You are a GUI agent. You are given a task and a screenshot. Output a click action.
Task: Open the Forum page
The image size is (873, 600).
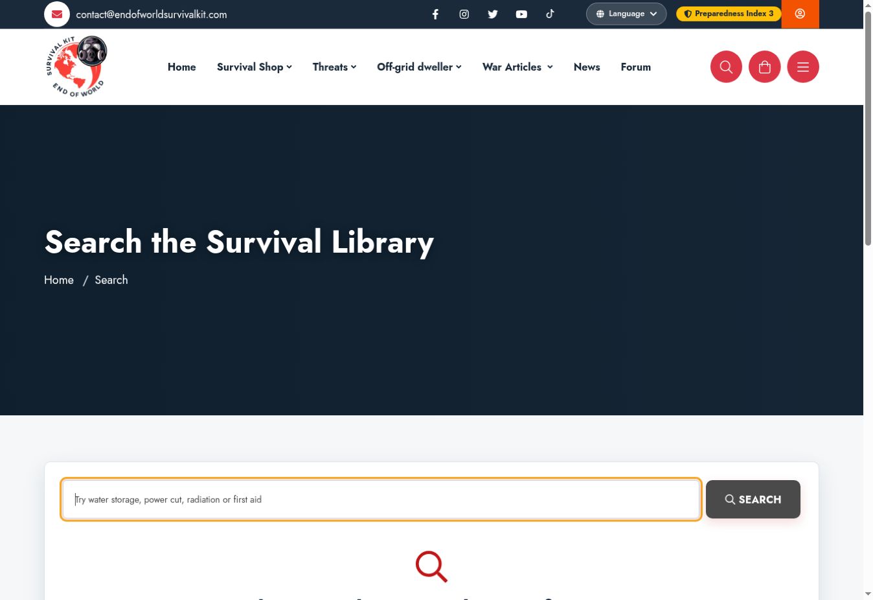coord(636,67)
